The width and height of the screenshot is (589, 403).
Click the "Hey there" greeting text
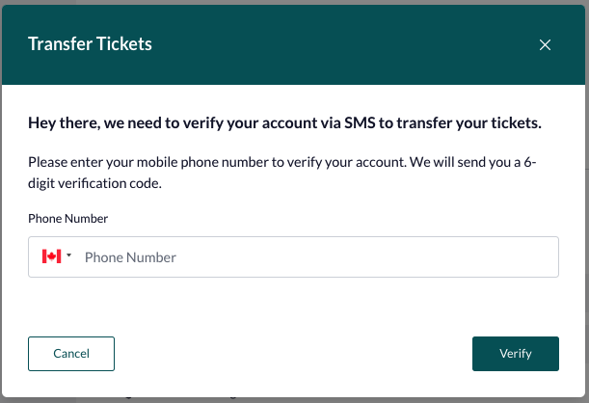tap(65, 123)
